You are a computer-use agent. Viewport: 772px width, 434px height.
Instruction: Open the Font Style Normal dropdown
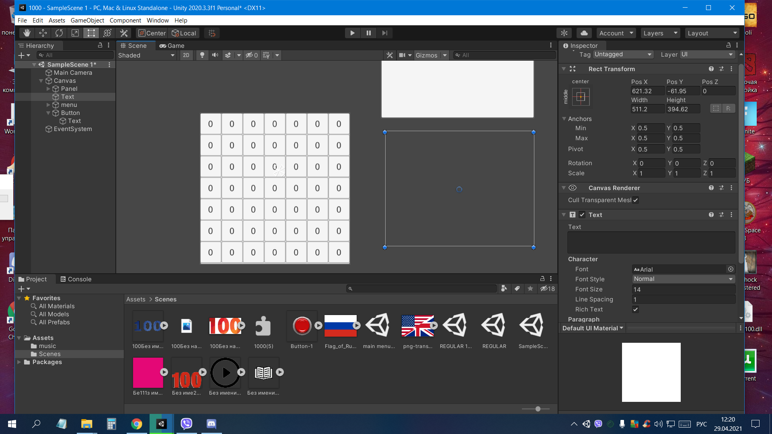684,279
